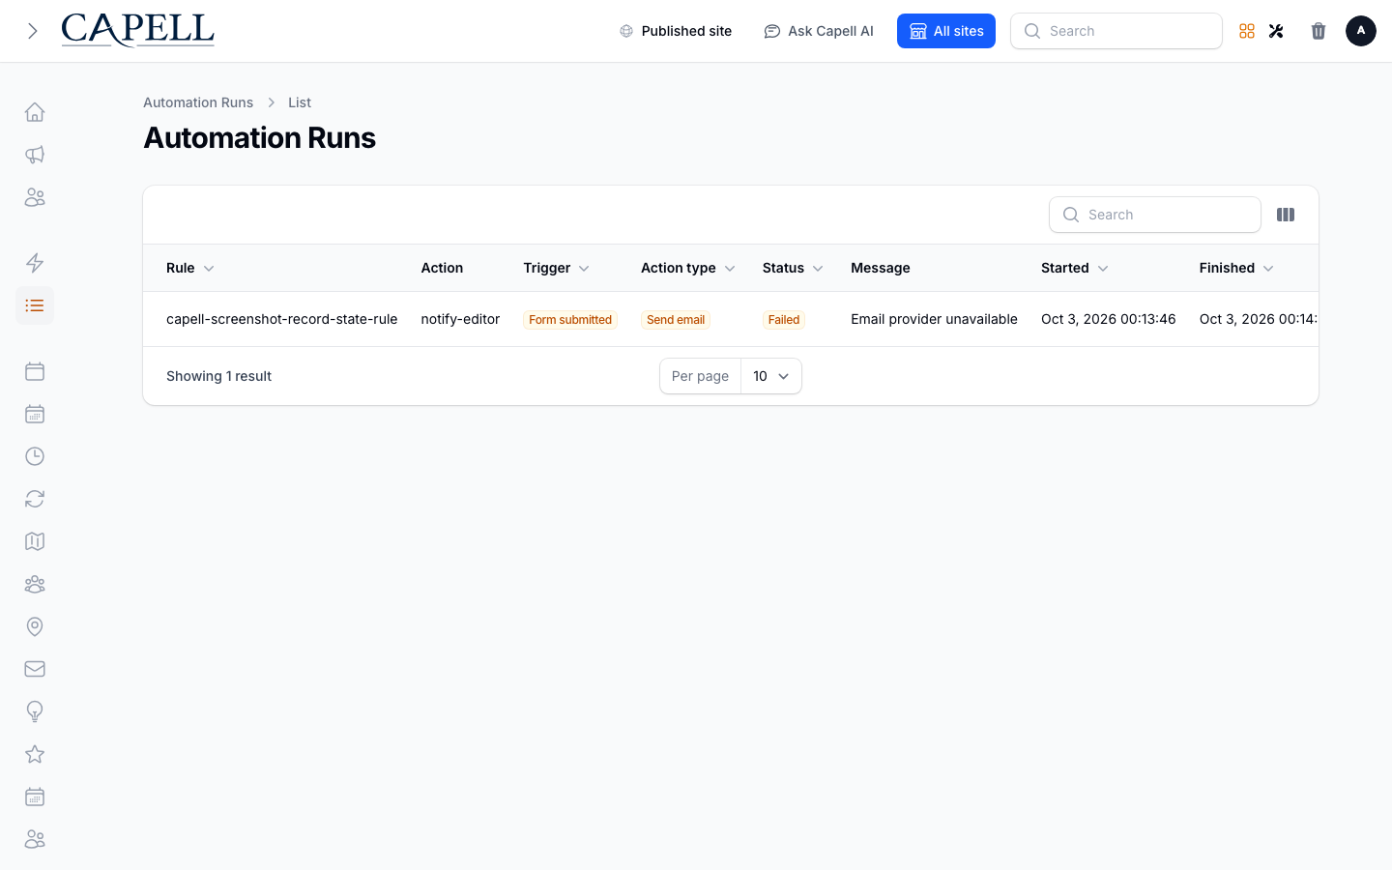
Task: Click the All sites button
Action: 946,31
